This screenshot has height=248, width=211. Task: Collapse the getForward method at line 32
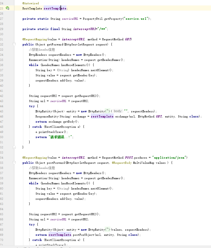14,44
